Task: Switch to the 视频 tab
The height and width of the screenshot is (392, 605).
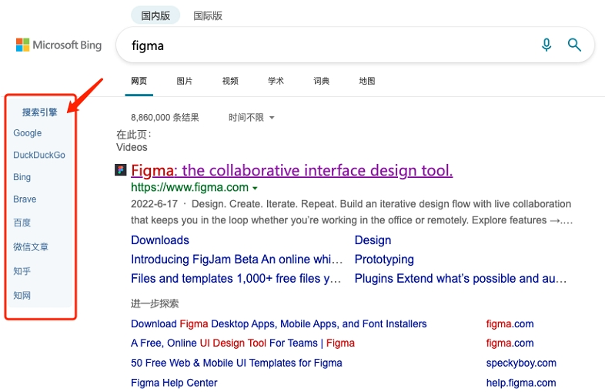Action: [x=230, y=81]
